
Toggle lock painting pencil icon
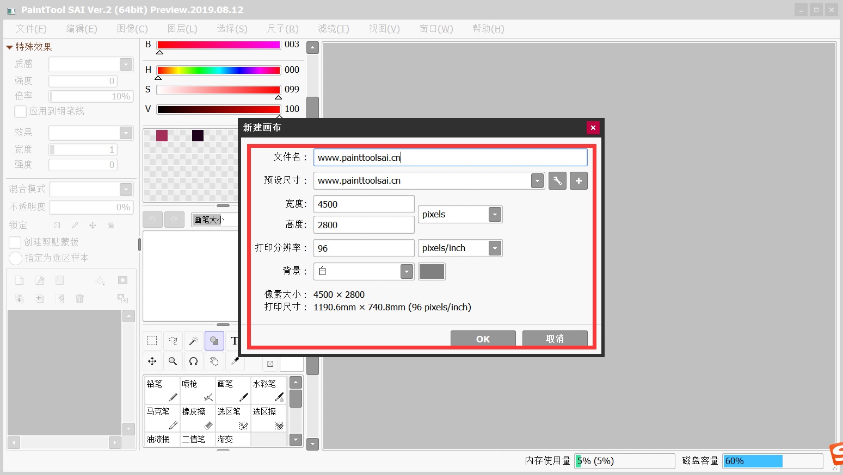75,225
